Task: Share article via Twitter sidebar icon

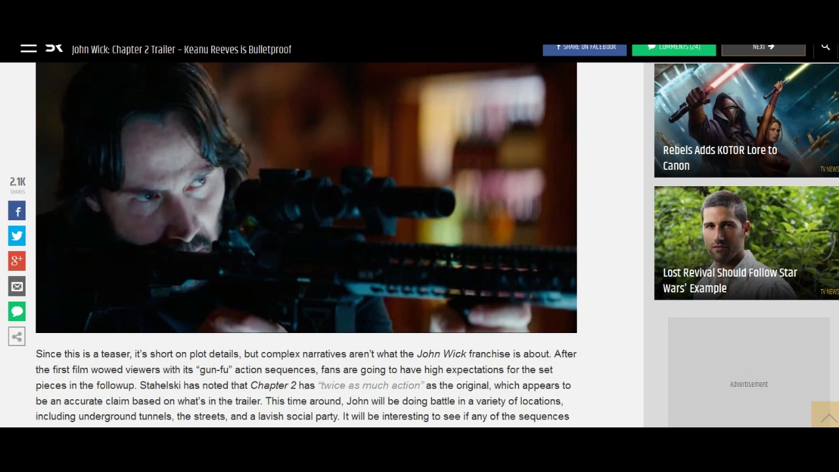Action: pyautogui.click(x=17, y=236)
